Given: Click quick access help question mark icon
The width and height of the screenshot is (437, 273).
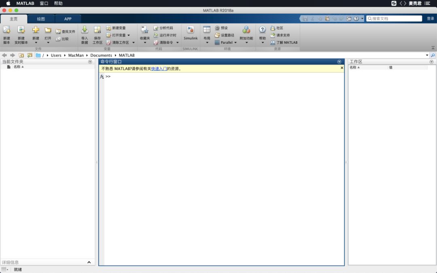Looking at the screenshot, I should click(356, 19).
